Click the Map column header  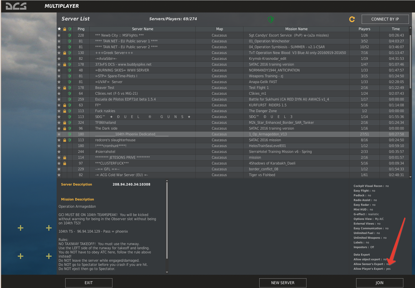tap(219, 29)
